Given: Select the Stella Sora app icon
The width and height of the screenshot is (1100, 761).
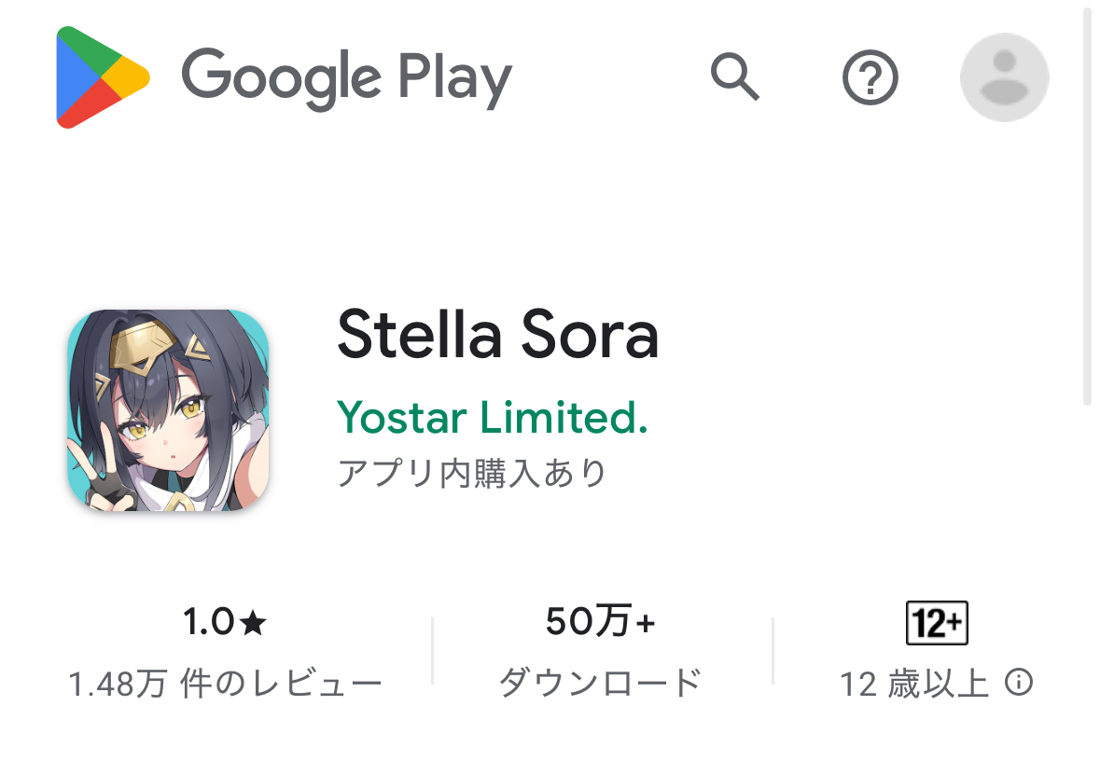Looking at the screenshot, I should tap(168, 410).
